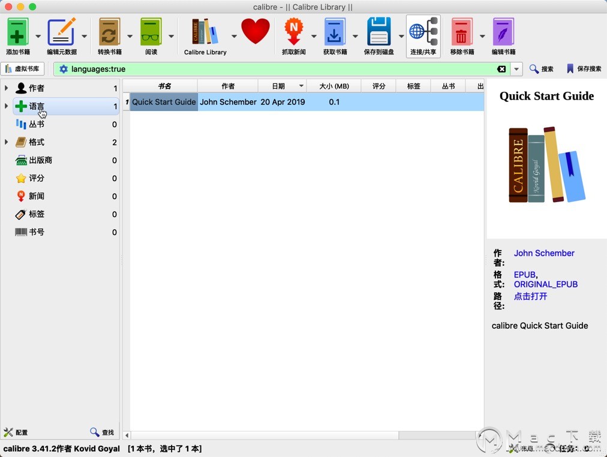Open the Get books store icon
The height and width of the screenshot is (457, 607).
pos(335,32)
